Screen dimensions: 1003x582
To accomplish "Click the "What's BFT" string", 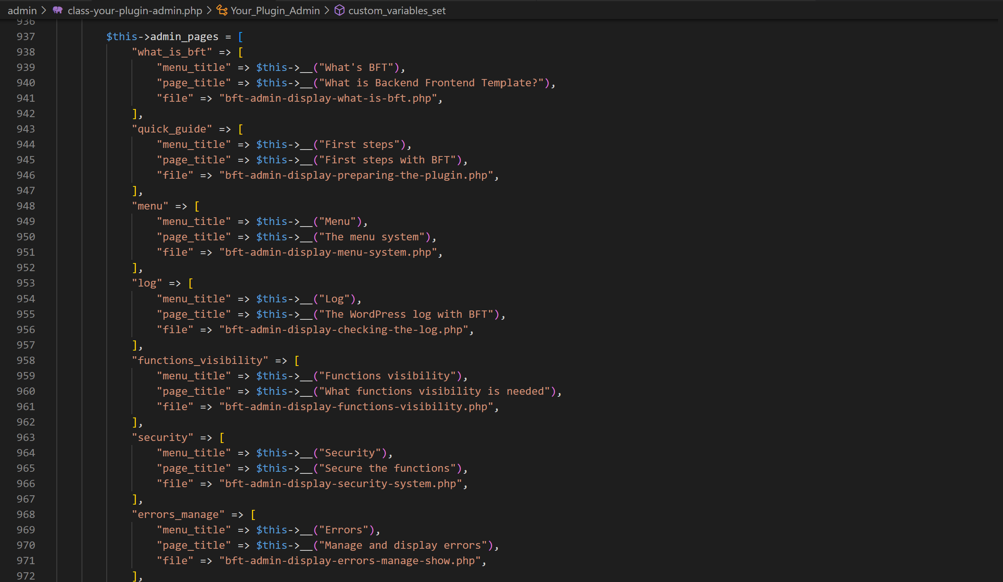I will click(x=356, y=67).
